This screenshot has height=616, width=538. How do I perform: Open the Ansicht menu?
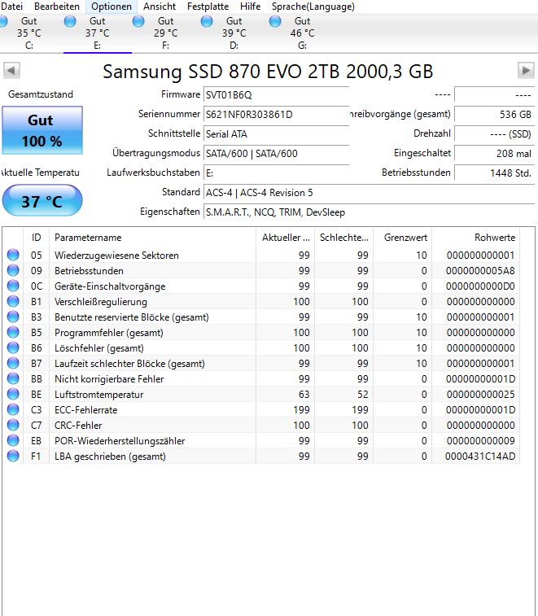(160, 7)
